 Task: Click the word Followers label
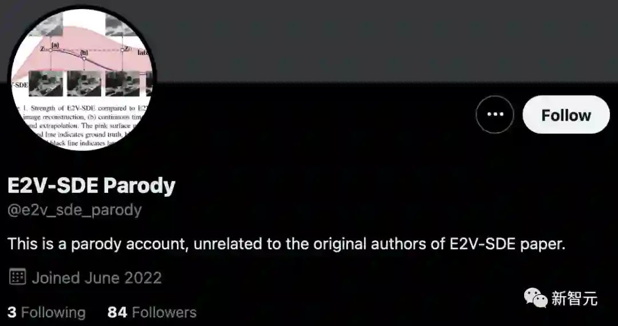tap(164, 312)
